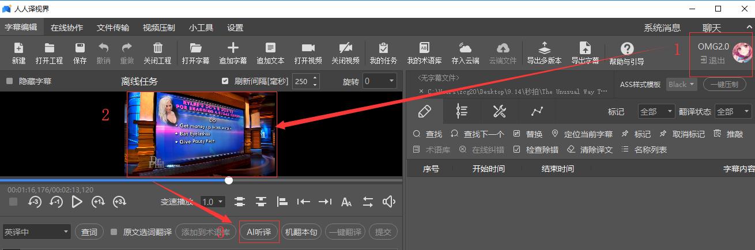Save to cloud with 存入云端
The height and width of the screenshot is (250, 755).
465,53
